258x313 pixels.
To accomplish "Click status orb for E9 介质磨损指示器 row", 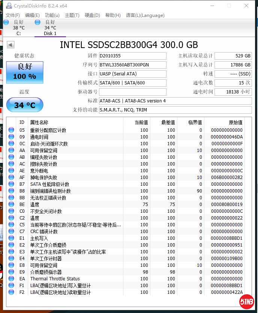I will coord(11,272).
